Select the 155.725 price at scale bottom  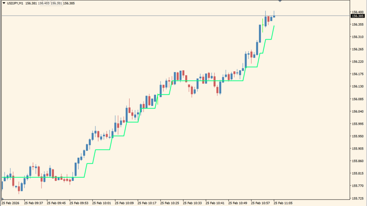coord(357,198)
